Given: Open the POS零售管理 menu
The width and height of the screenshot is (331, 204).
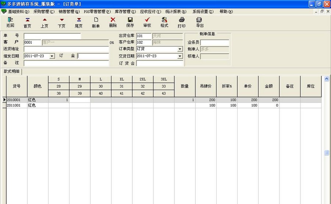Looking at the screenshot, I should (97, 12).
